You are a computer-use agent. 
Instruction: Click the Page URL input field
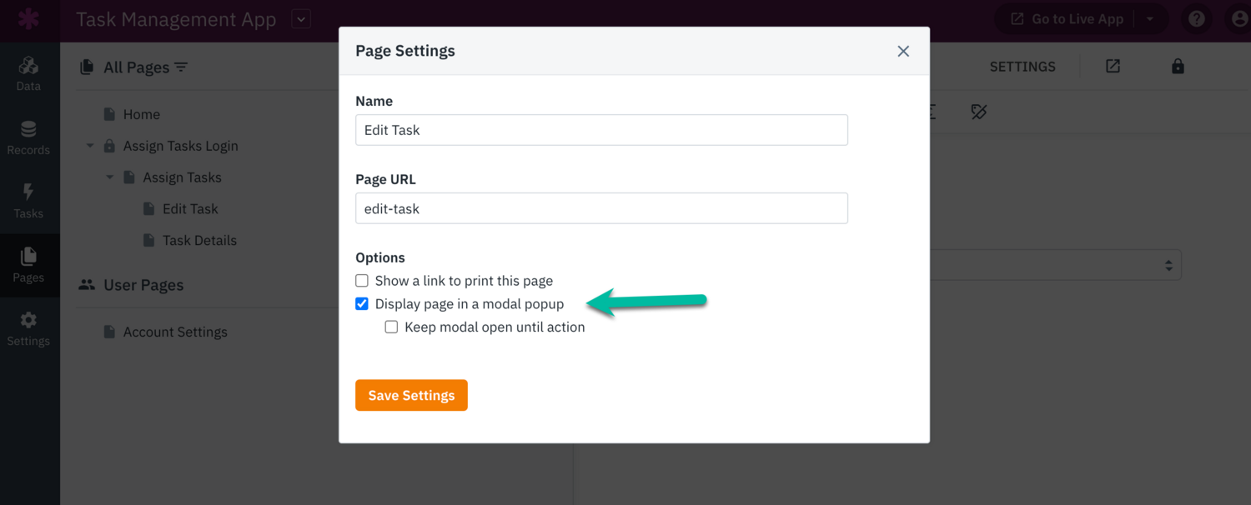click(x=601, y=208)
